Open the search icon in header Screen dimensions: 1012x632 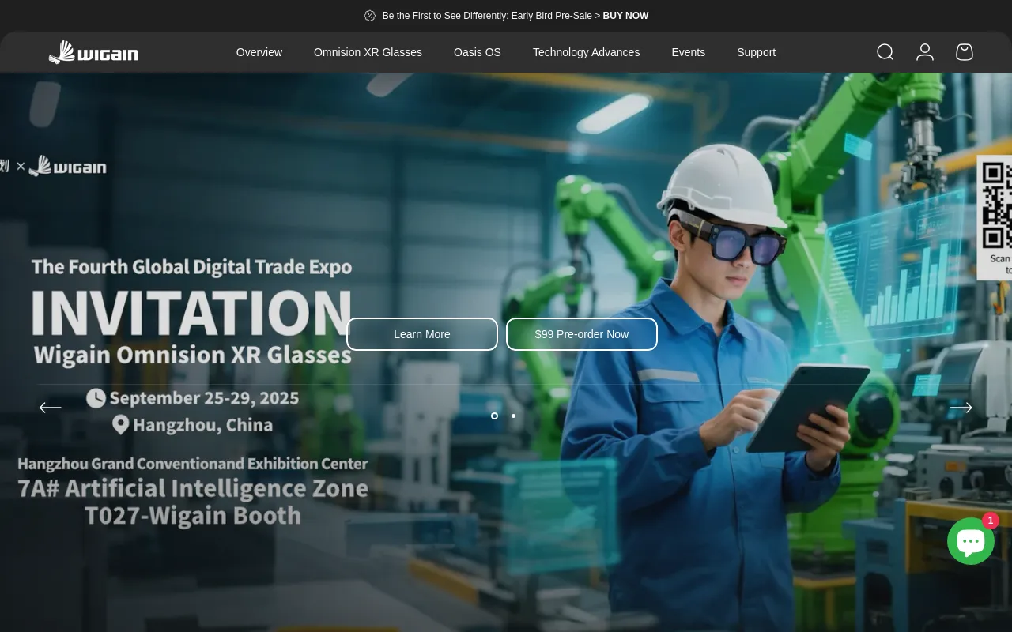pyautogui.click(x=885, y=52)
